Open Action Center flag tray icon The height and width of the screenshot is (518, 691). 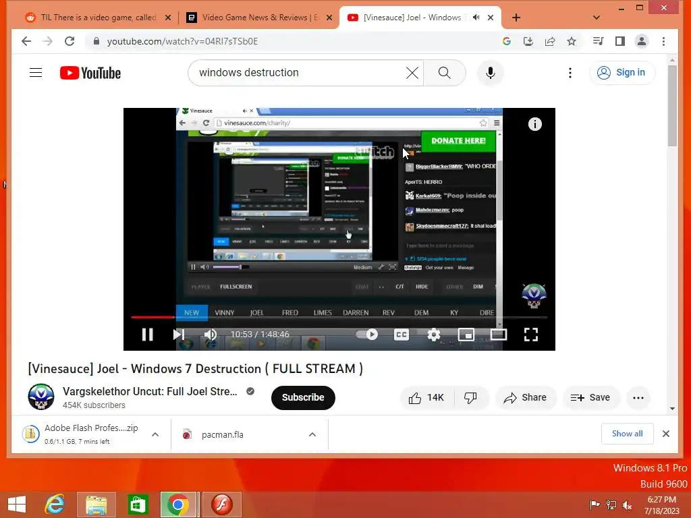(x=595, y=505)
